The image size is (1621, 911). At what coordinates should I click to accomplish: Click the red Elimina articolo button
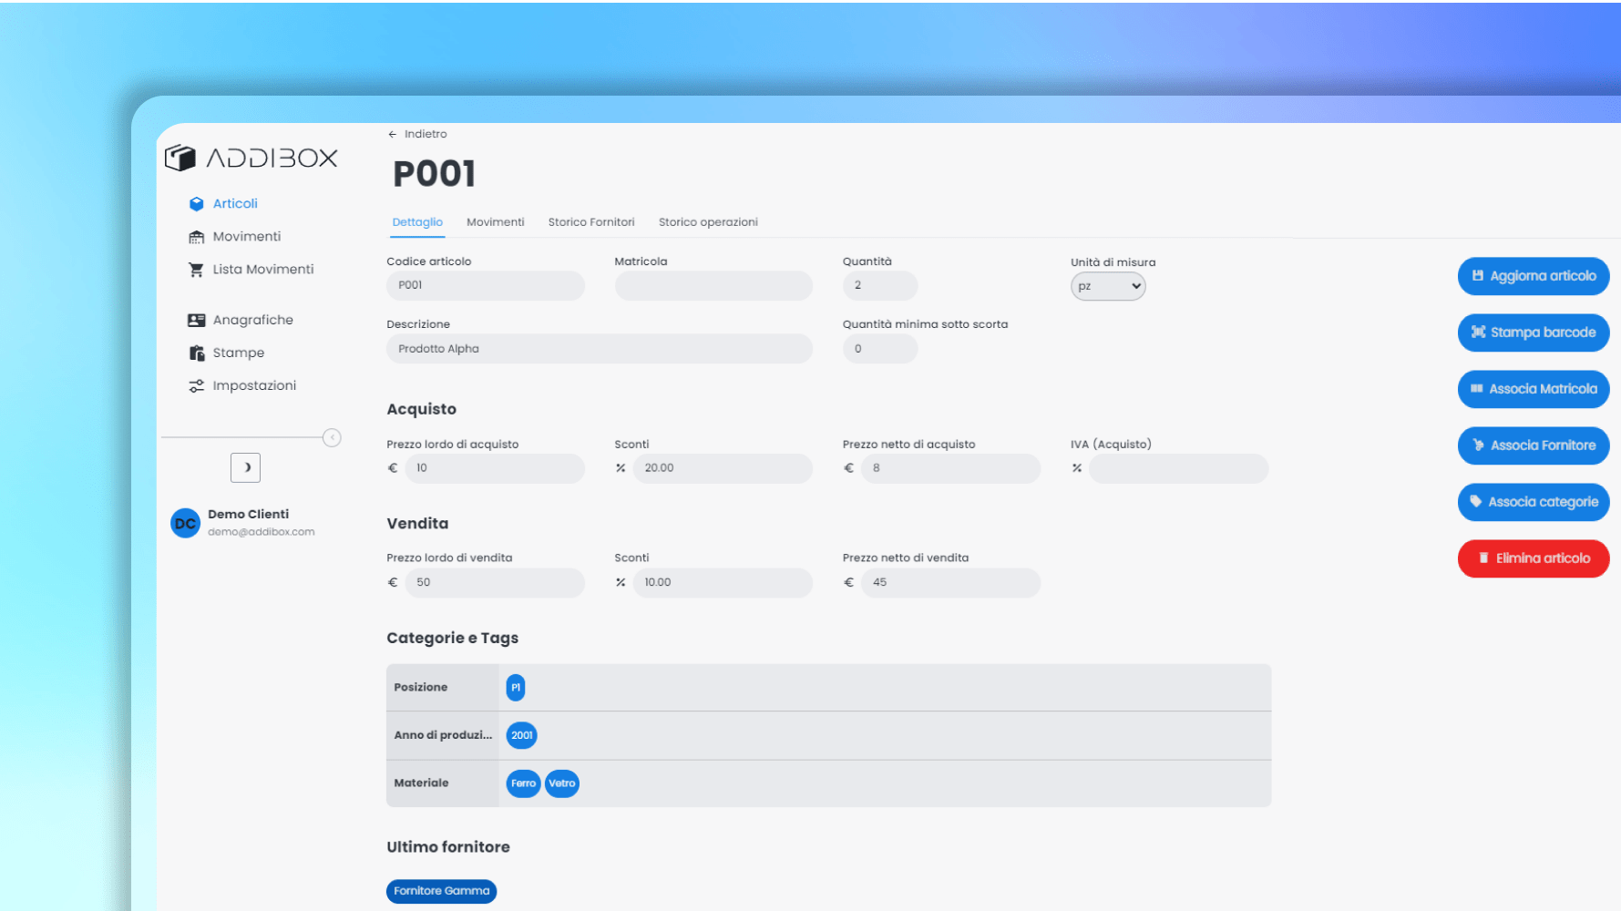(1534, 558)
